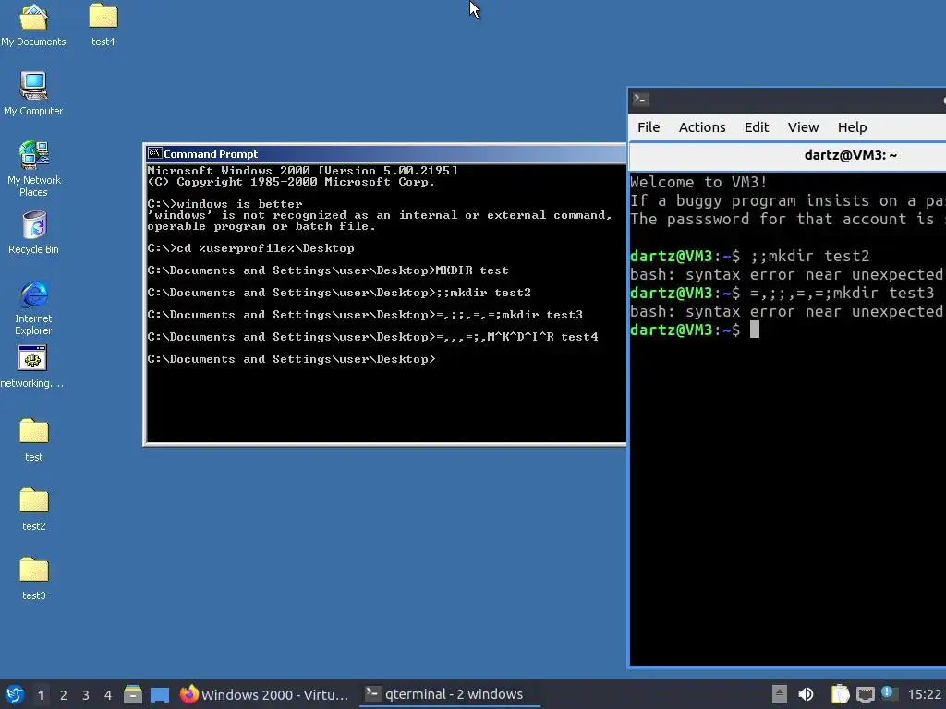
Task: Click the blue show desktop icon in taskbar
Action: (160, 694)
